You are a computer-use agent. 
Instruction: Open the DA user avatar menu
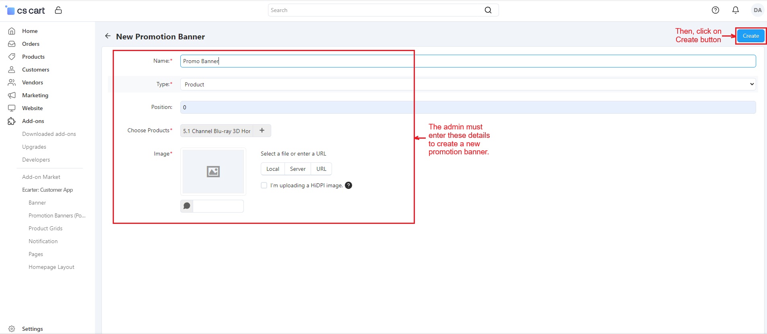pyautogui.click(x=757, y=10)
